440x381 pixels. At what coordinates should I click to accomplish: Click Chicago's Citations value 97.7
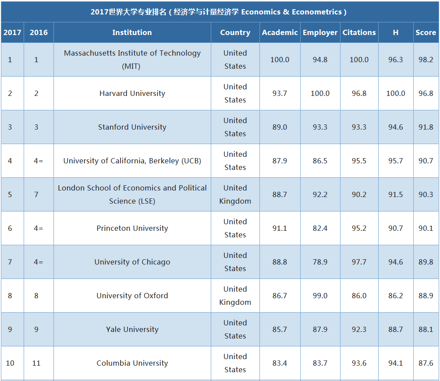tap(359, 262)
